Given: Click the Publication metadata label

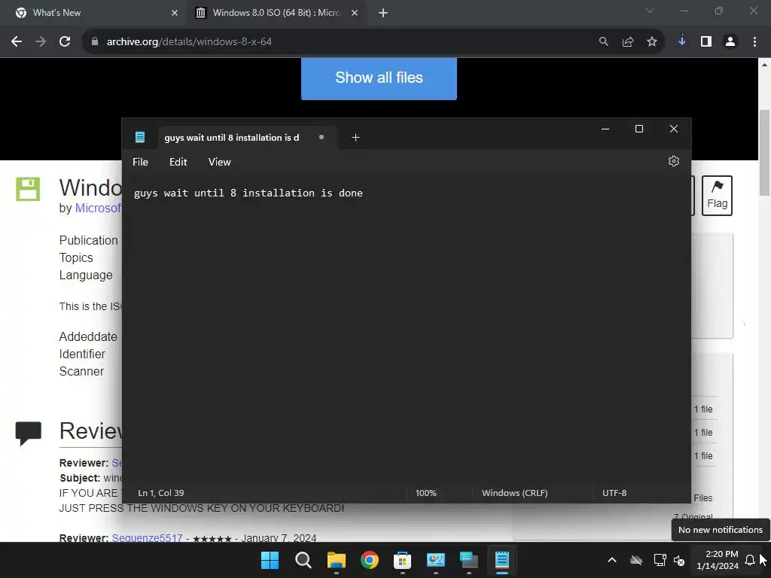Looking at the screenshot, I should point(89,240).
